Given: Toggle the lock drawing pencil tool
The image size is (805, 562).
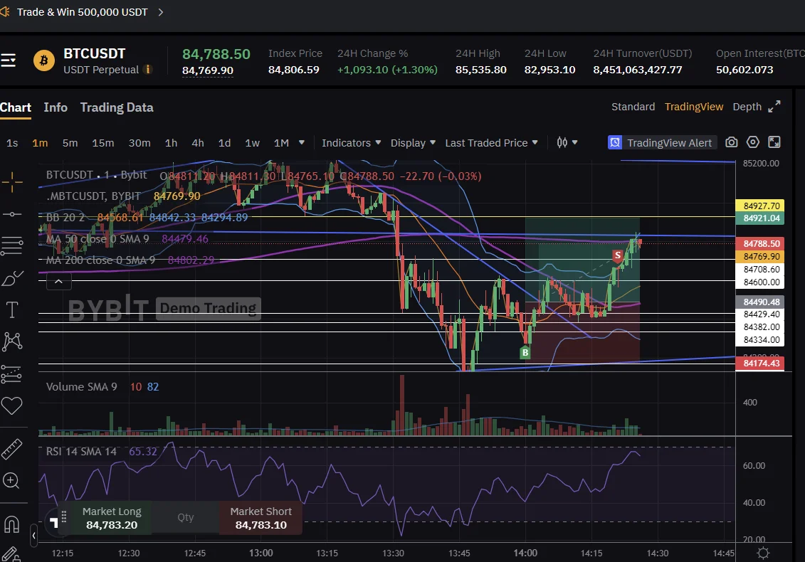Looking at the screenshot, I should (11, 554).
